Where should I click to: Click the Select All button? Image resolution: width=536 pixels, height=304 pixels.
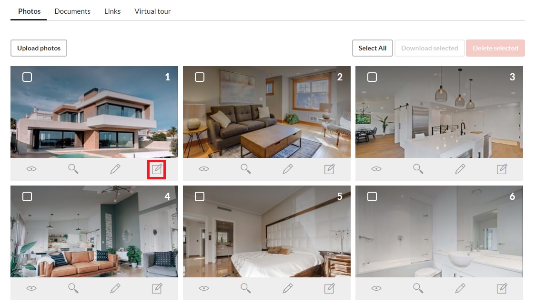tap(372, 48)
